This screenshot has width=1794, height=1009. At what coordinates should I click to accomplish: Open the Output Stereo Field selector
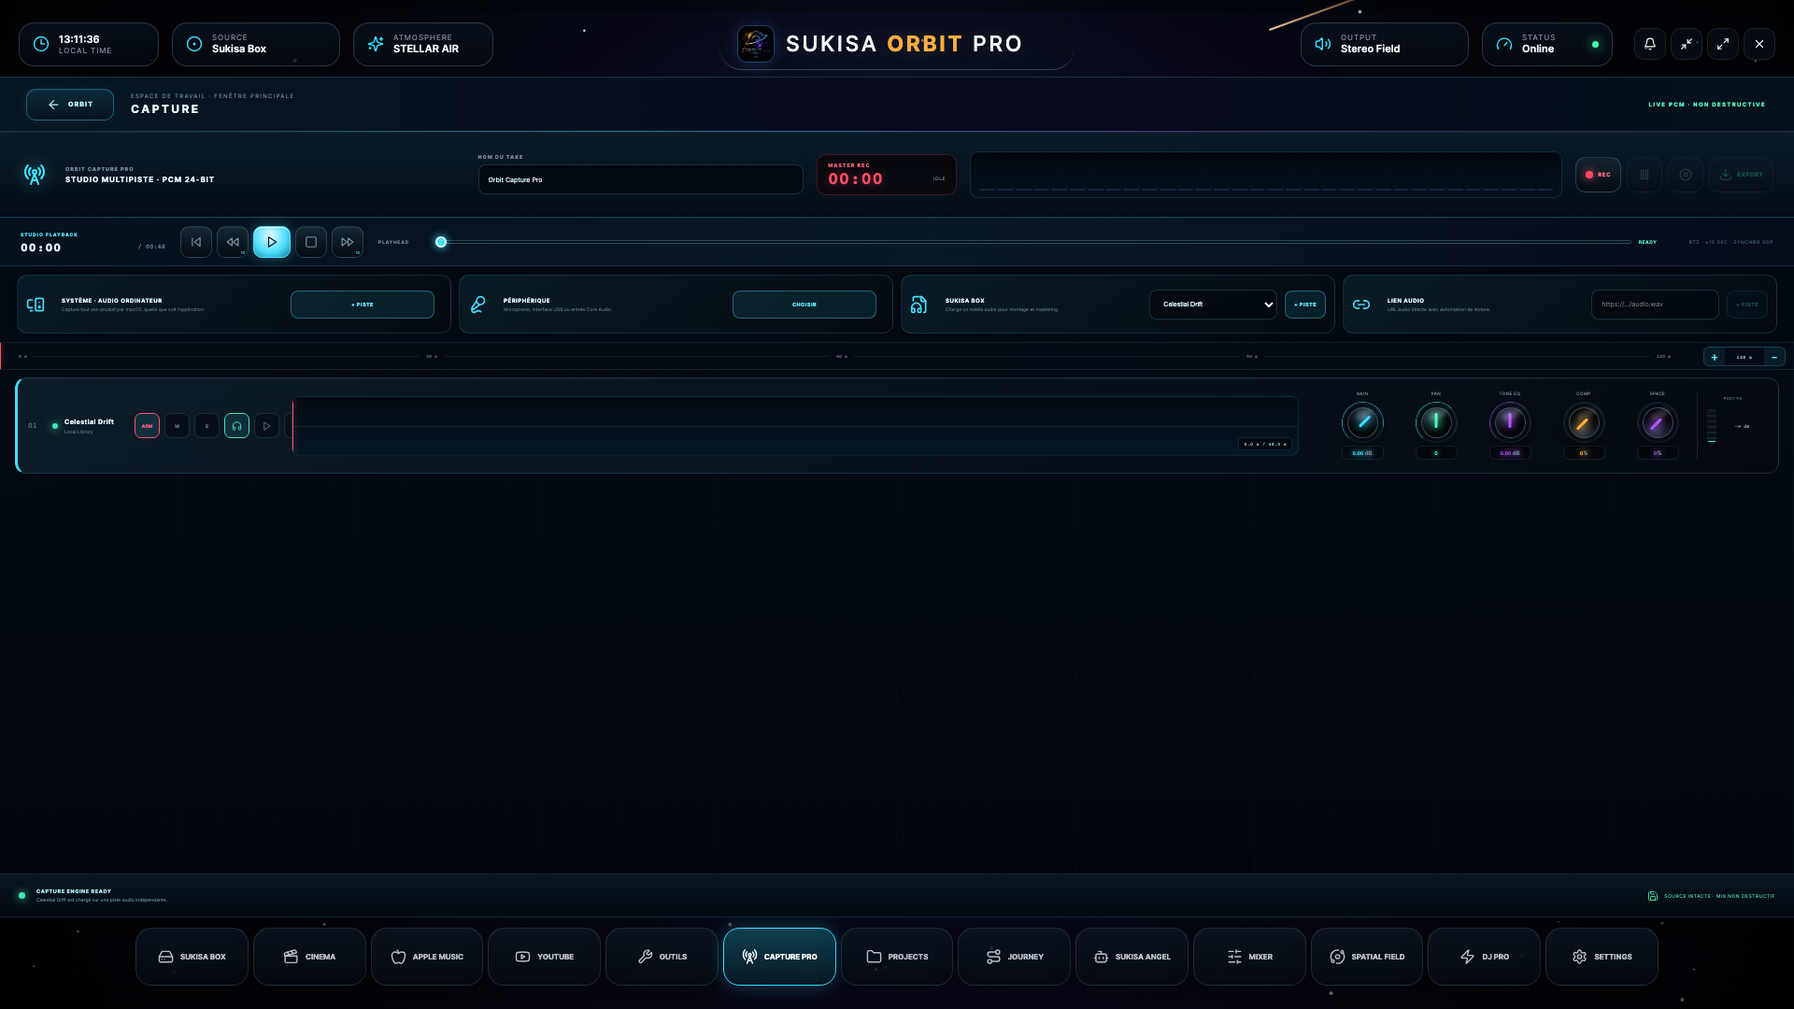click(1385, 44)
